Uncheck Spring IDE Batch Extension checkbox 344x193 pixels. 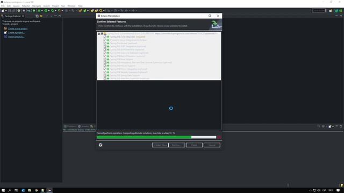(105, 56)
